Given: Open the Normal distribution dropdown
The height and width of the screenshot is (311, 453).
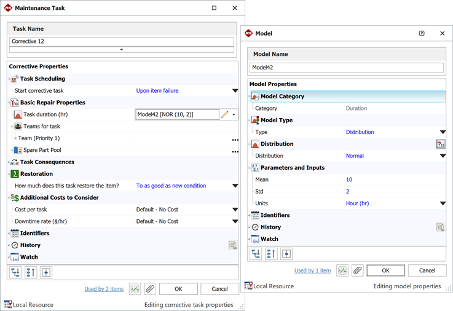Looking at the screenshot, I should tap(443, 156).
